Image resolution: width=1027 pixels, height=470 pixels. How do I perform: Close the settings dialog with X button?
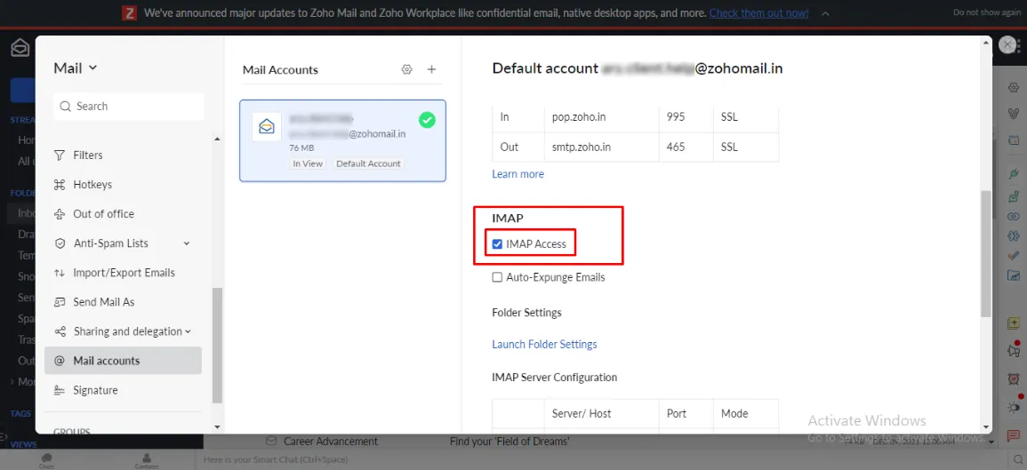point(1007,45)
